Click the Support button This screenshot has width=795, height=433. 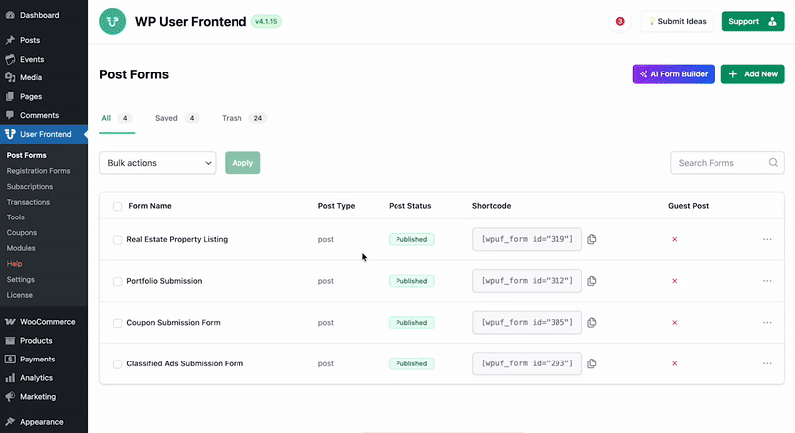tap(753, 21)
